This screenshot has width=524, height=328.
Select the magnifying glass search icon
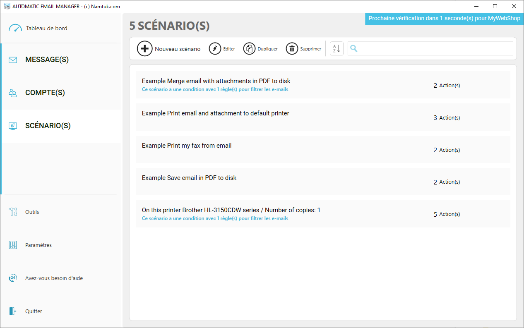click(354, 48)
